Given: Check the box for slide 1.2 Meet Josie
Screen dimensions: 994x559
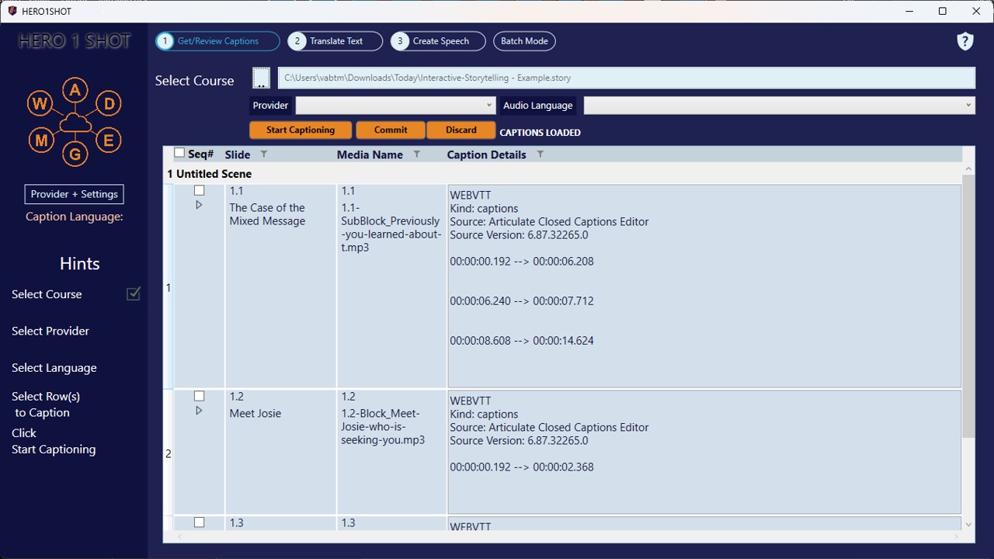Looking at the screenshot, I should point(199,396).
